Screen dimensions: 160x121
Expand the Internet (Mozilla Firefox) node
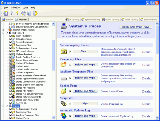pyautogui.click(x=4, y=30)
